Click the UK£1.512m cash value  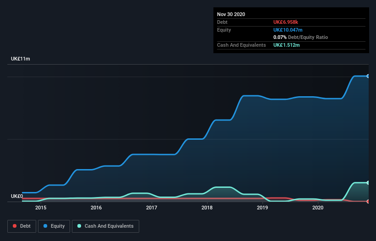point(286,45)
